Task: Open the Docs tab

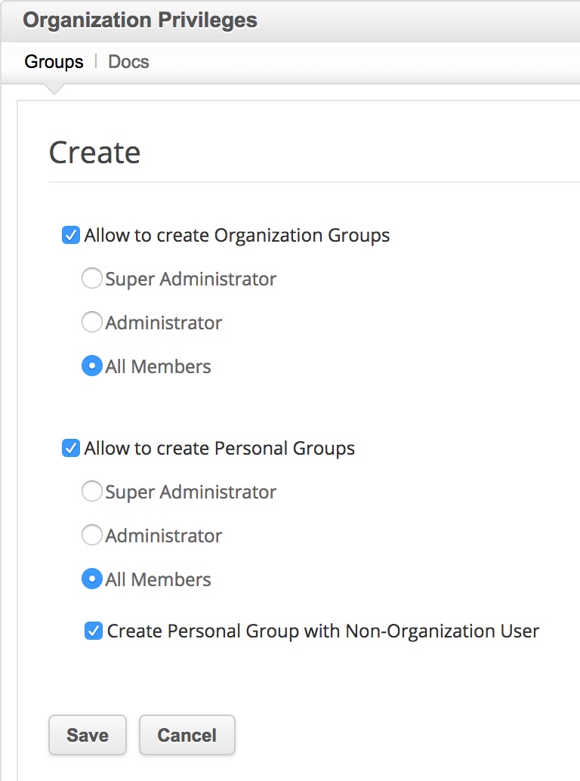Action: point(128,62)
